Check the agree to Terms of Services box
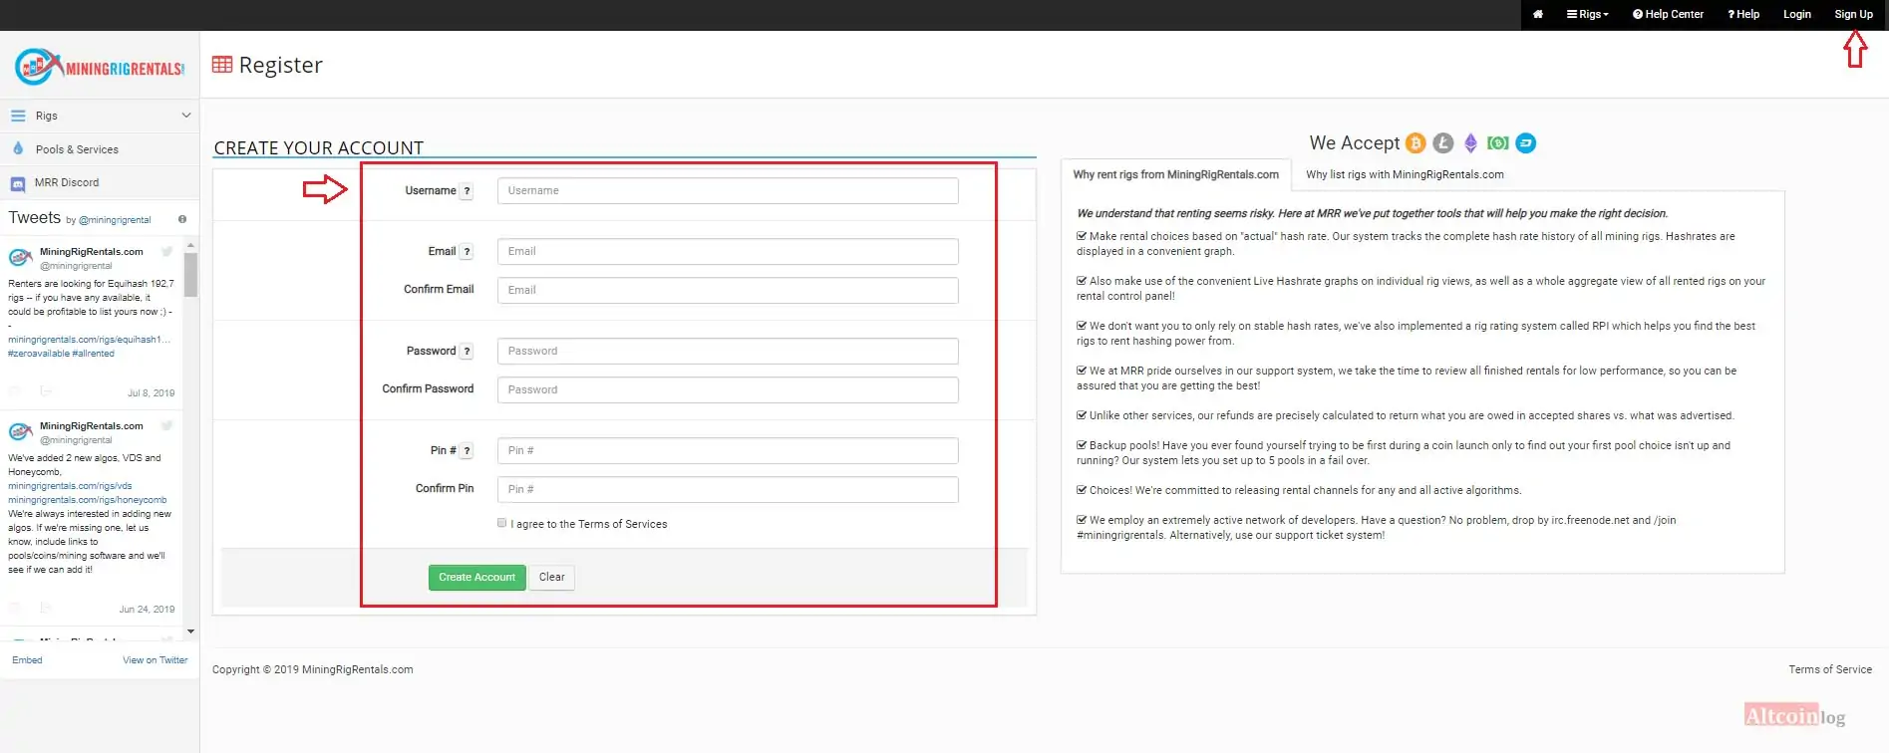Viewport: 1889px width, 753px height. point(501,523)
